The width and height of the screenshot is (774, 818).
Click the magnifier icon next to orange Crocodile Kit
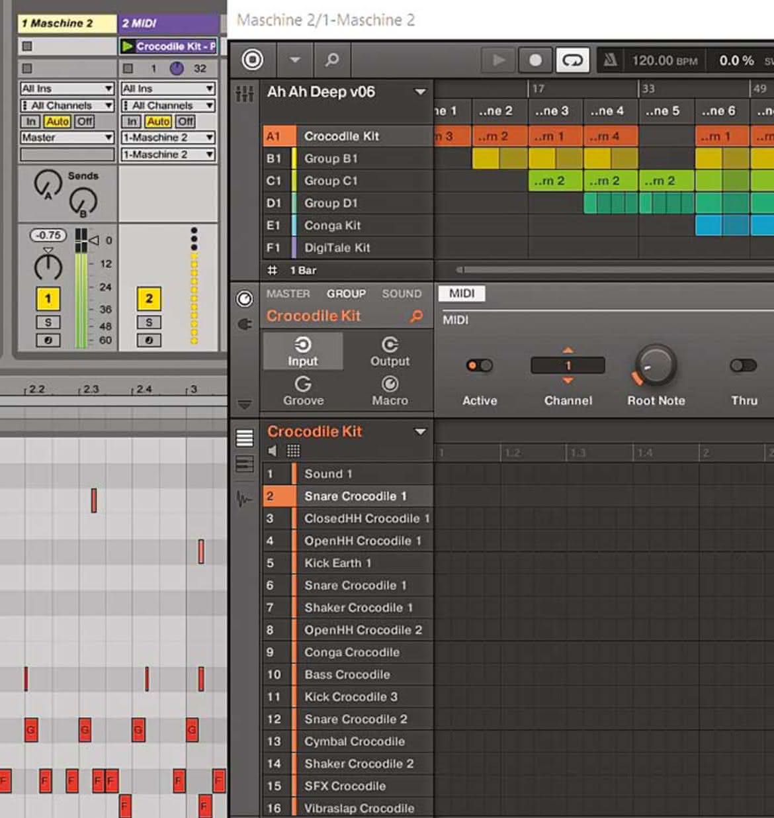coord(416,316)
